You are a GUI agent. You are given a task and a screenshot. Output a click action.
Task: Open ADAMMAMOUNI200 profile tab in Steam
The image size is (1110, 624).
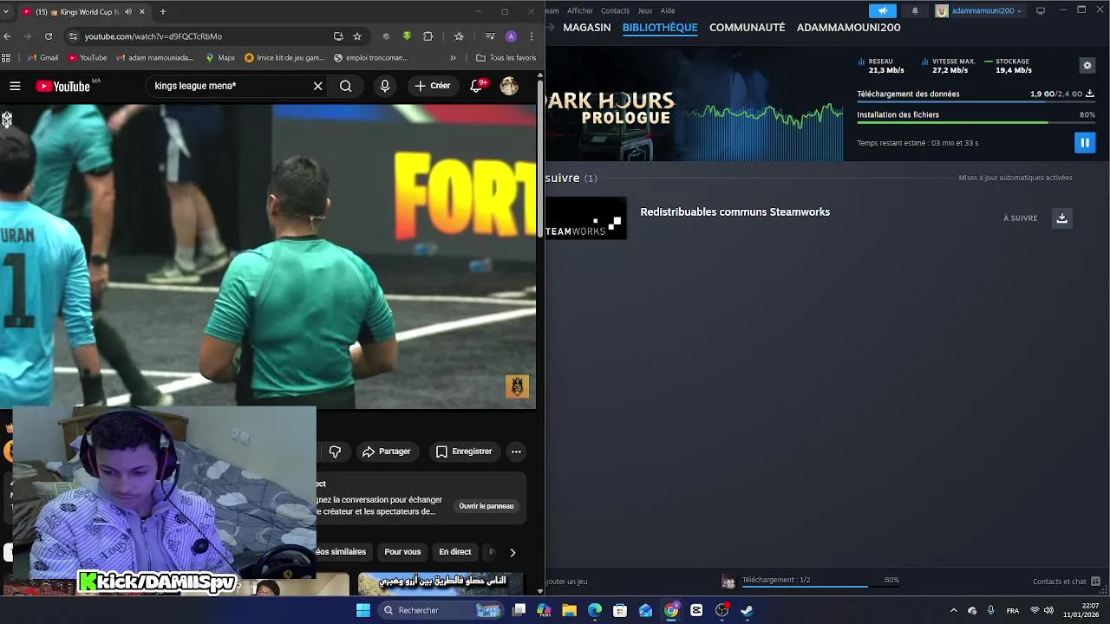click(848, 28)
